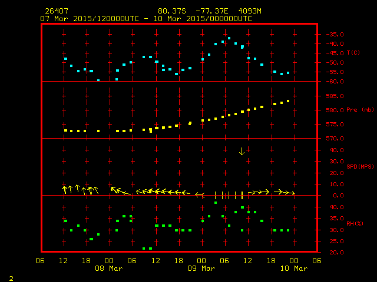Click the T(C) temperature axis label
This screenshot has height=282, width=377.
coord(353,53)
